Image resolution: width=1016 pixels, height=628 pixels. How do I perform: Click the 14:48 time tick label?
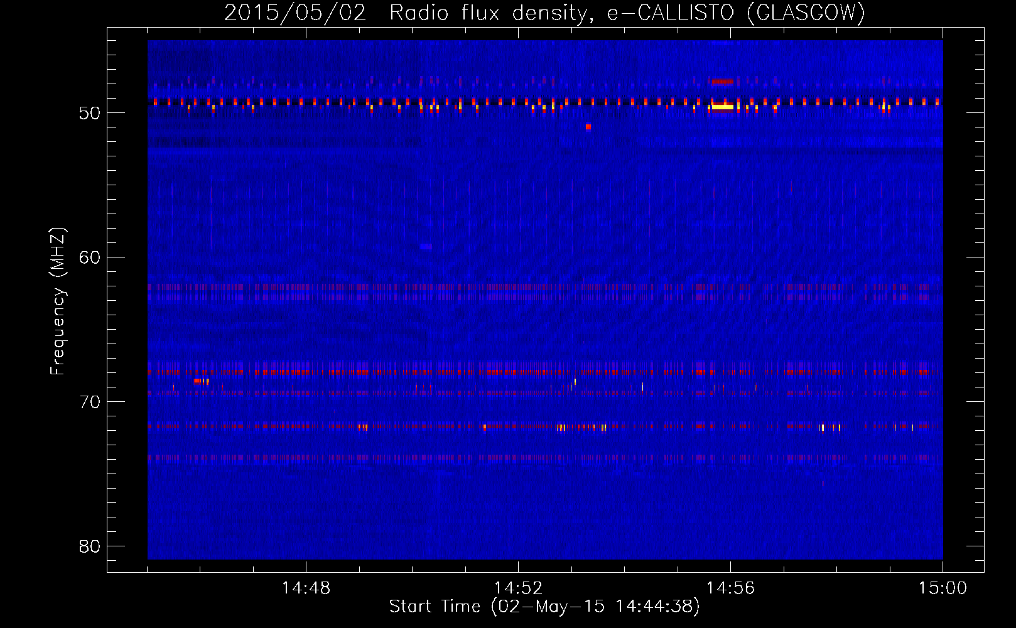pyautogui.click(x=306, y=588)
